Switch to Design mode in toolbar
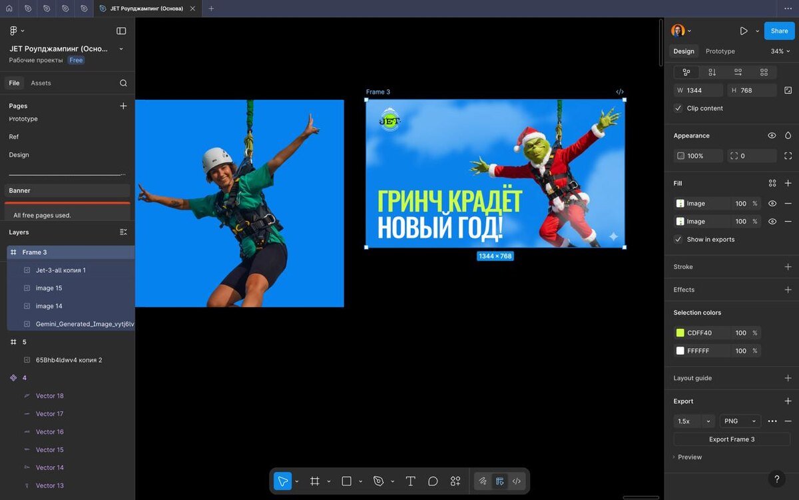Viewport: 799px width, 500px height. point(500,481)
